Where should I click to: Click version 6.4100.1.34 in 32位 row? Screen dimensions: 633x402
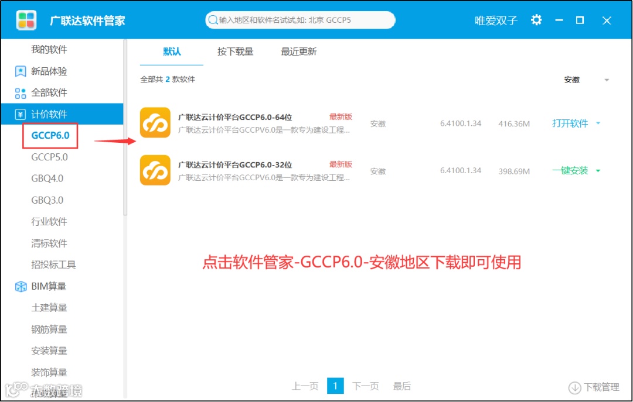click(x=461, y=170)
